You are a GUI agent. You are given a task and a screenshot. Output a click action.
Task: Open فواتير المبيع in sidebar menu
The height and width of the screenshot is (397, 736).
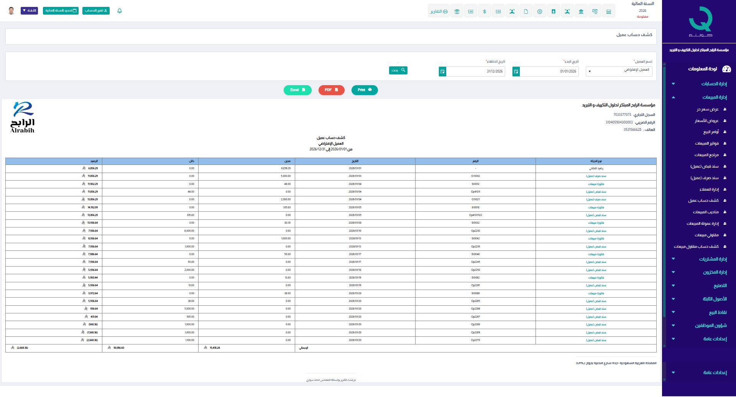(x=707, y=143)
